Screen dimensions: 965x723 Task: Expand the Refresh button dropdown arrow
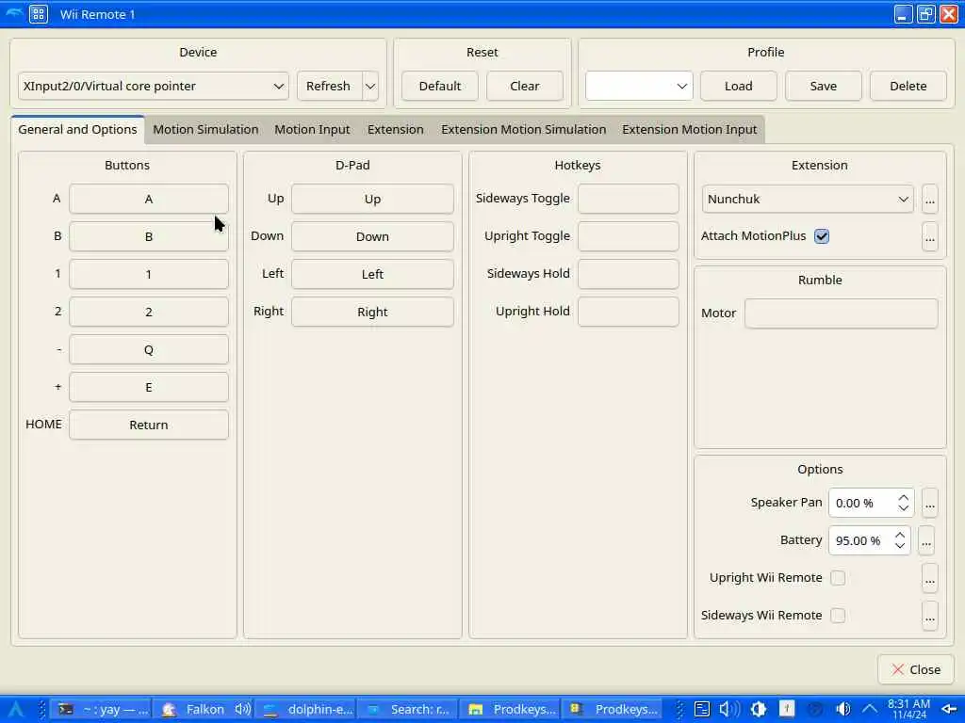pos(370,86)
